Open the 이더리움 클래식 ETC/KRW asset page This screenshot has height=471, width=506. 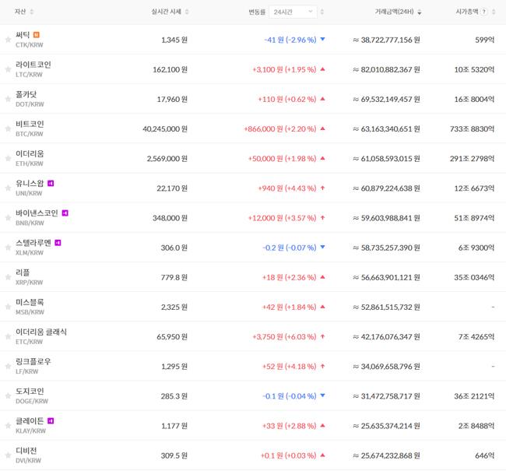click(40, 336)
